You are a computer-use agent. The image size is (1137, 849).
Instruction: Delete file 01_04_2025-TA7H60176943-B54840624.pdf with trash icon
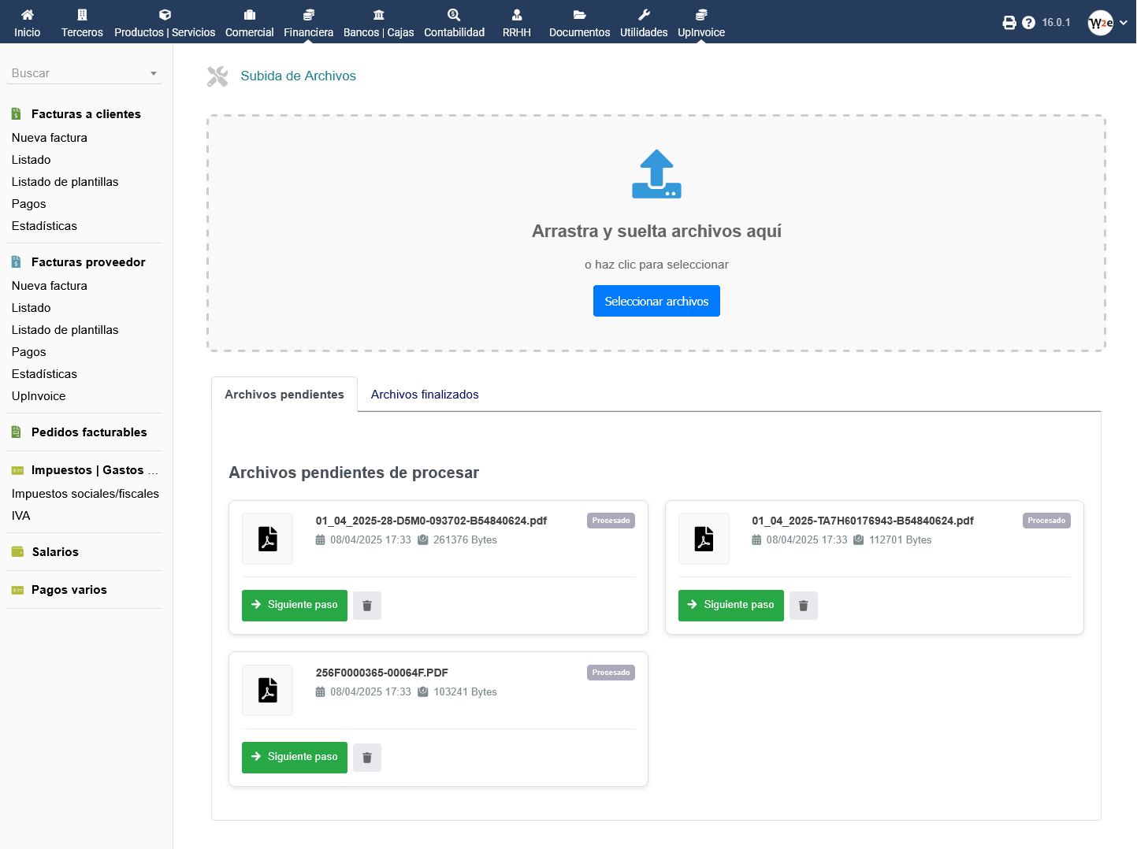(x=804, y=606)
